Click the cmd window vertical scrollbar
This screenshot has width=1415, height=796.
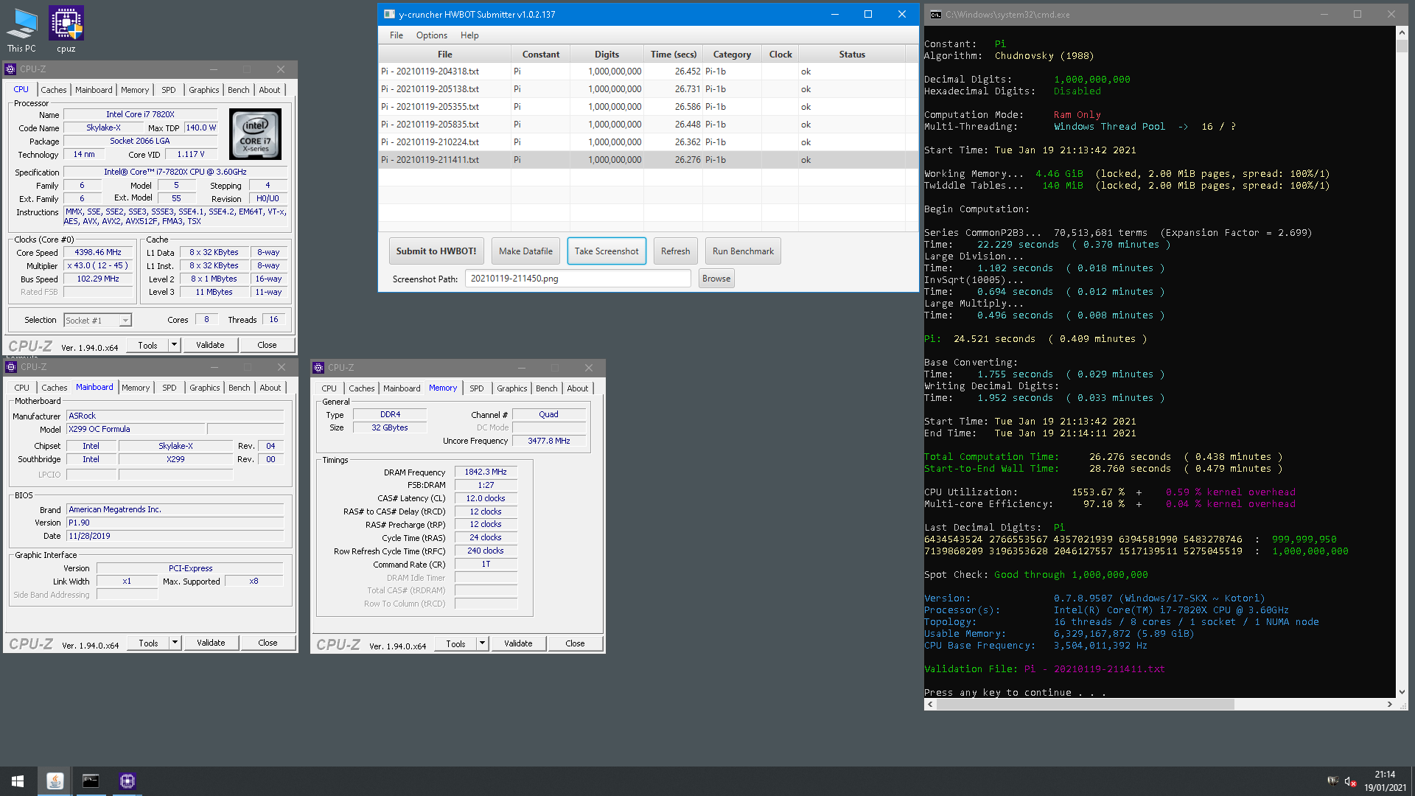coord(1402,361)
